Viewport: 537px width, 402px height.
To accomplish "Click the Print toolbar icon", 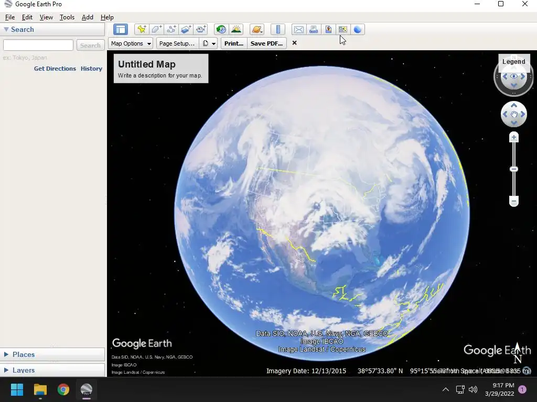I will click(x=314, y=29).
